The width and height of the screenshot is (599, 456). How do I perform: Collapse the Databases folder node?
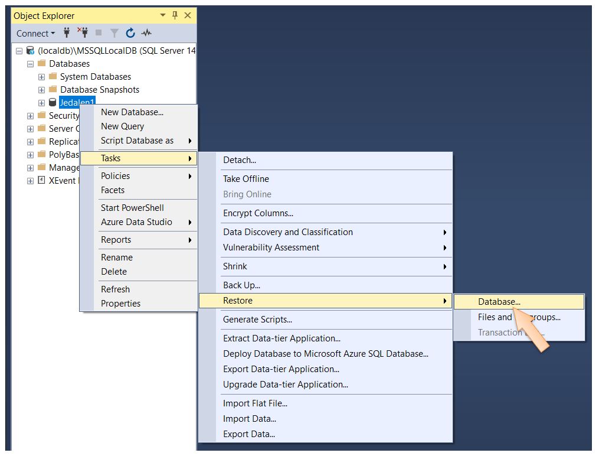tap(30, 64)
